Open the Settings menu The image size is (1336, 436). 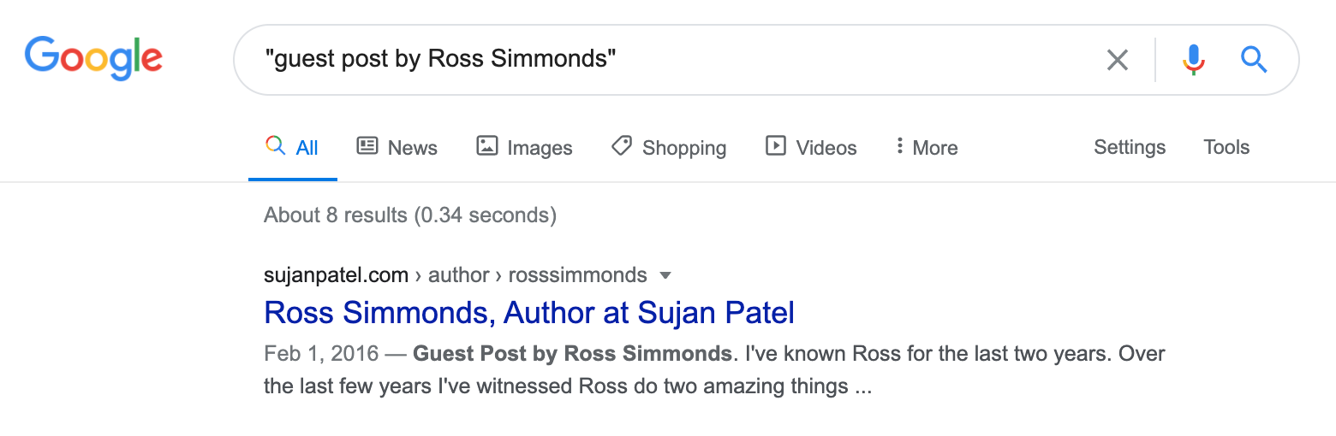click(1130, 147)
